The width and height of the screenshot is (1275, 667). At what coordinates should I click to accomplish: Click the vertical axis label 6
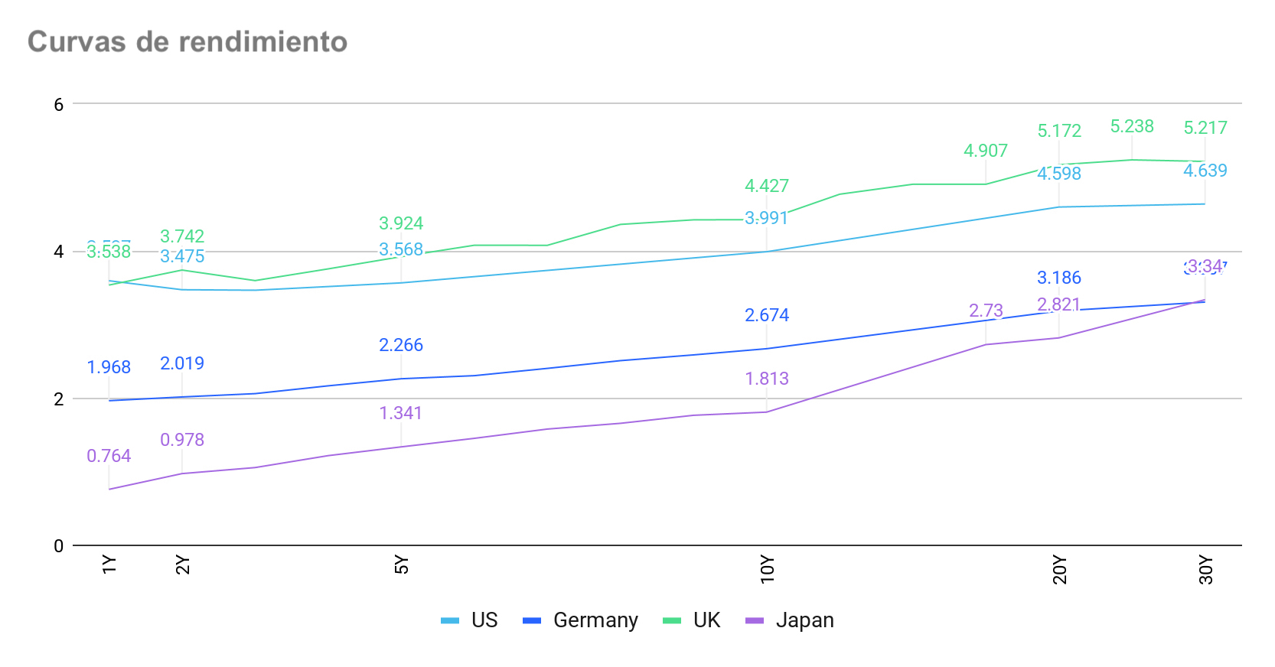pos(59,104)
